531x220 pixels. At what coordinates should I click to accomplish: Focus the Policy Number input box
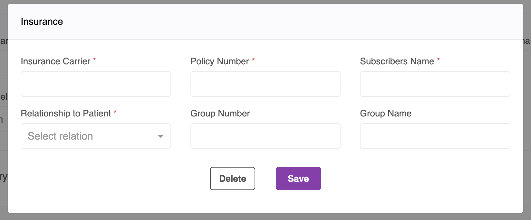click(x=265, y=84)
